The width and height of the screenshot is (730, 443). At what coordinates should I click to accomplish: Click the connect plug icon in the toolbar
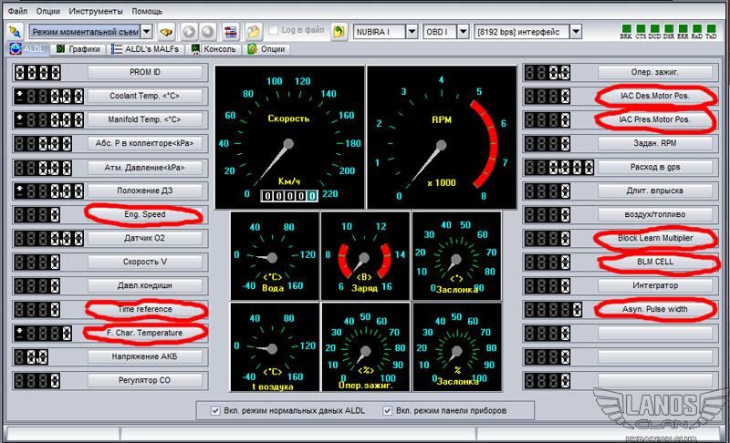point(15,32)
